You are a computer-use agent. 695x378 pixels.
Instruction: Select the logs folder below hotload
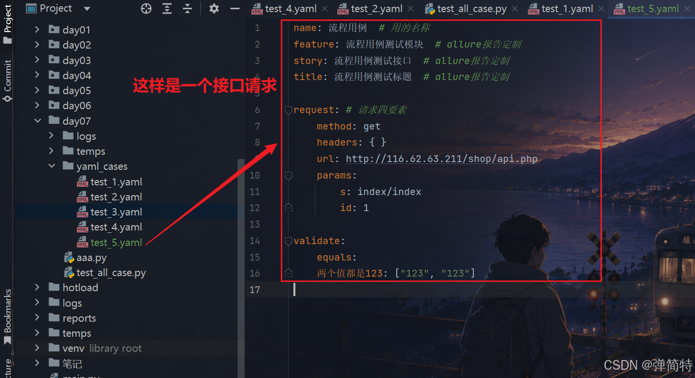[x=72, y=303]
